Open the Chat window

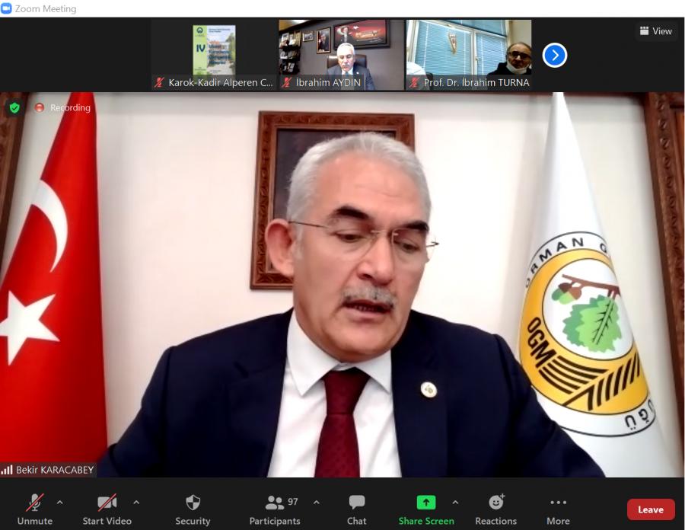[x=356, y=503]
